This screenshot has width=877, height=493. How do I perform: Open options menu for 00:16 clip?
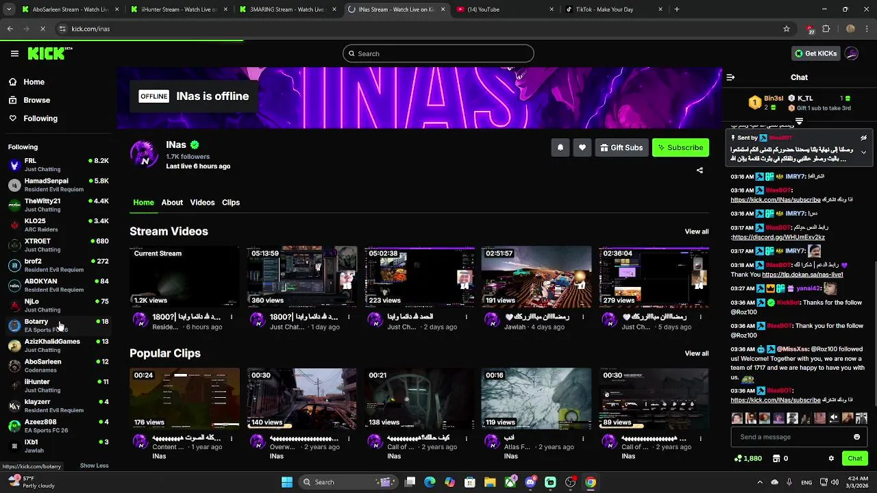pos(584,438)
